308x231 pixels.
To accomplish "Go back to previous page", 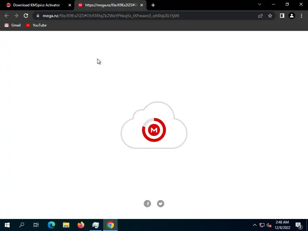I will (x=7, y=16).
